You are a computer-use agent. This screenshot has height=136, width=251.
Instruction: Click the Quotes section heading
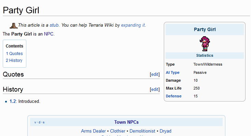(x=13, y=74)
